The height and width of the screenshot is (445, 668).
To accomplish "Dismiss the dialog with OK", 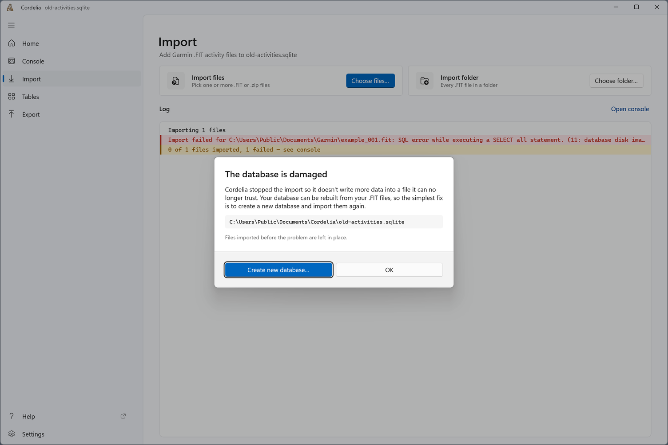I will pos(389,270).
